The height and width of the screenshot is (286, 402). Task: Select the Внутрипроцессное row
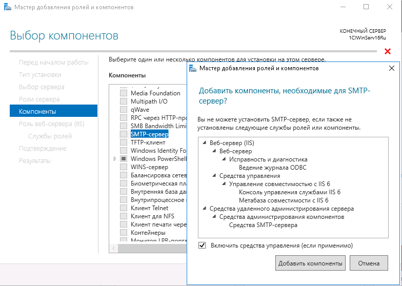pos(158,200)
